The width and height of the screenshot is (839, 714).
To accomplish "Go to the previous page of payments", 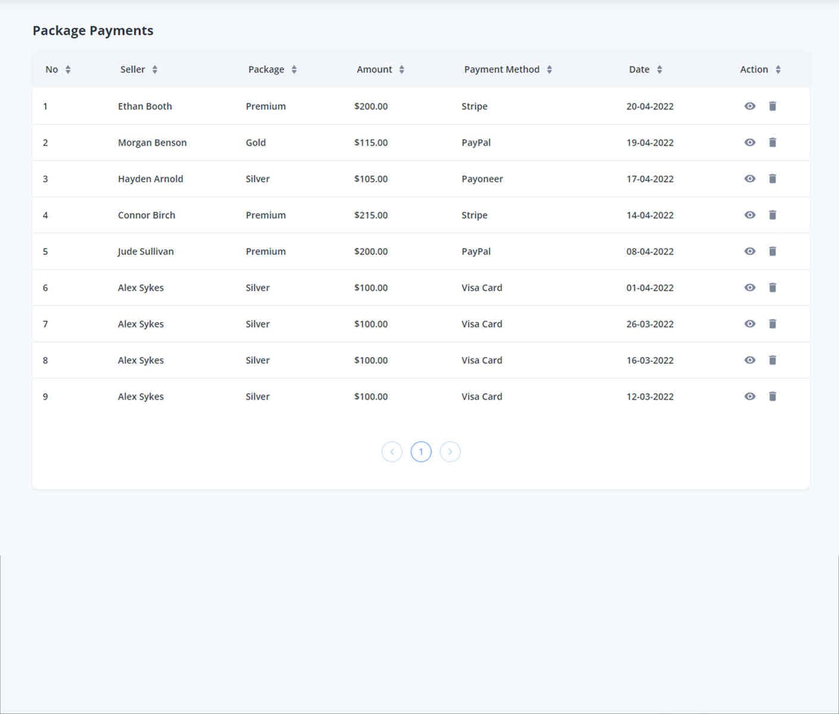I will [392, 452].
